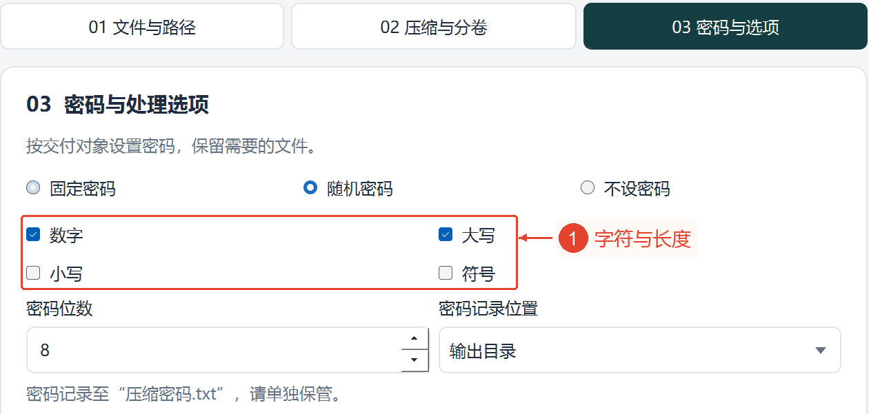Click the 压缩密码.txt hint text
This screenshot has height=414, width=869.
tap(172, 394)
